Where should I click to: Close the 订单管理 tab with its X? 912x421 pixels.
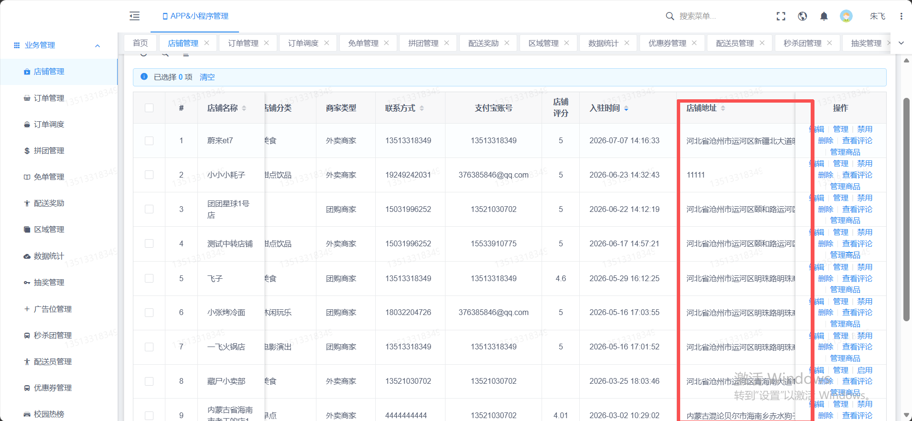266,43
